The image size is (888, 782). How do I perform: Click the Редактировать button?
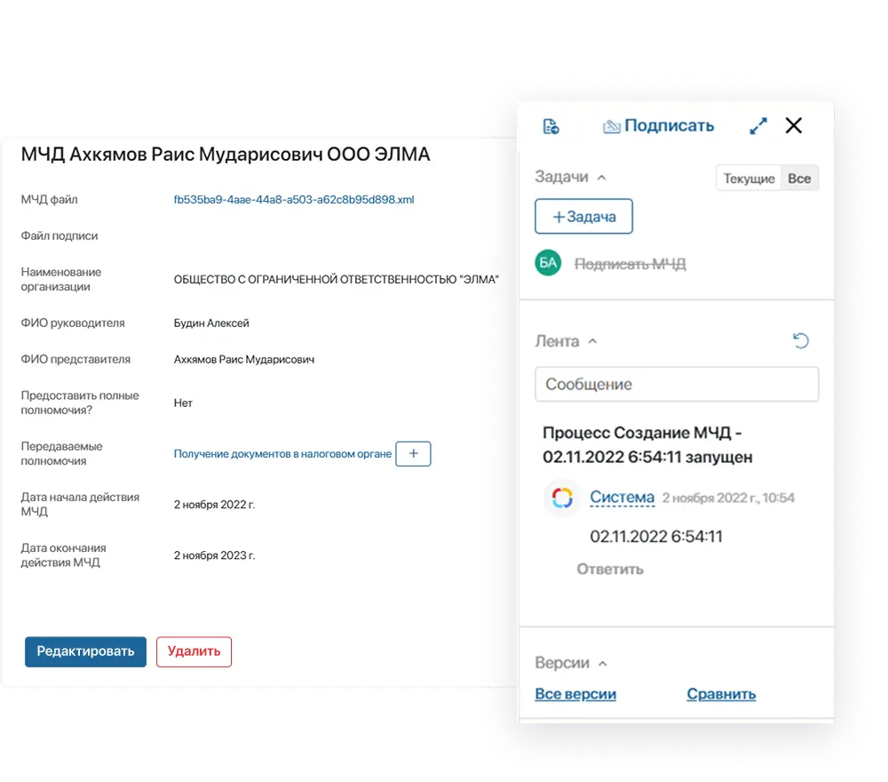[85, 651]
